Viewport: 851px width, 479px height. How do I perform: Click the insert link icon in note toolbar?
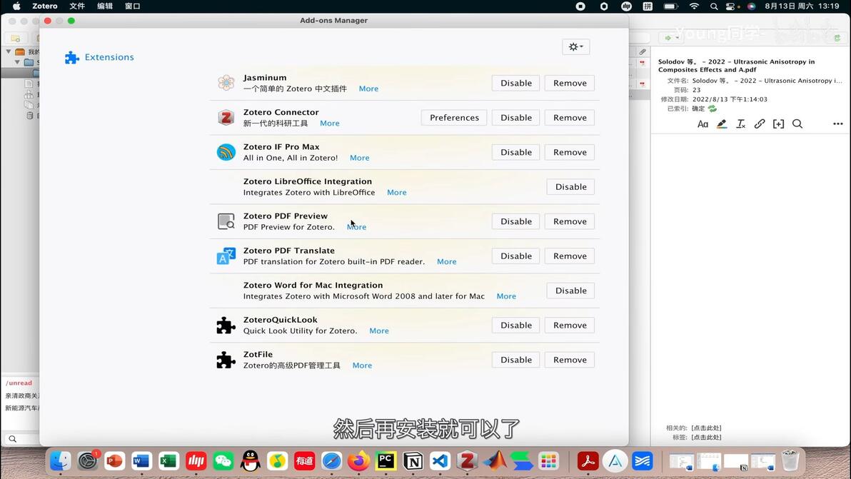coord(760,123)
